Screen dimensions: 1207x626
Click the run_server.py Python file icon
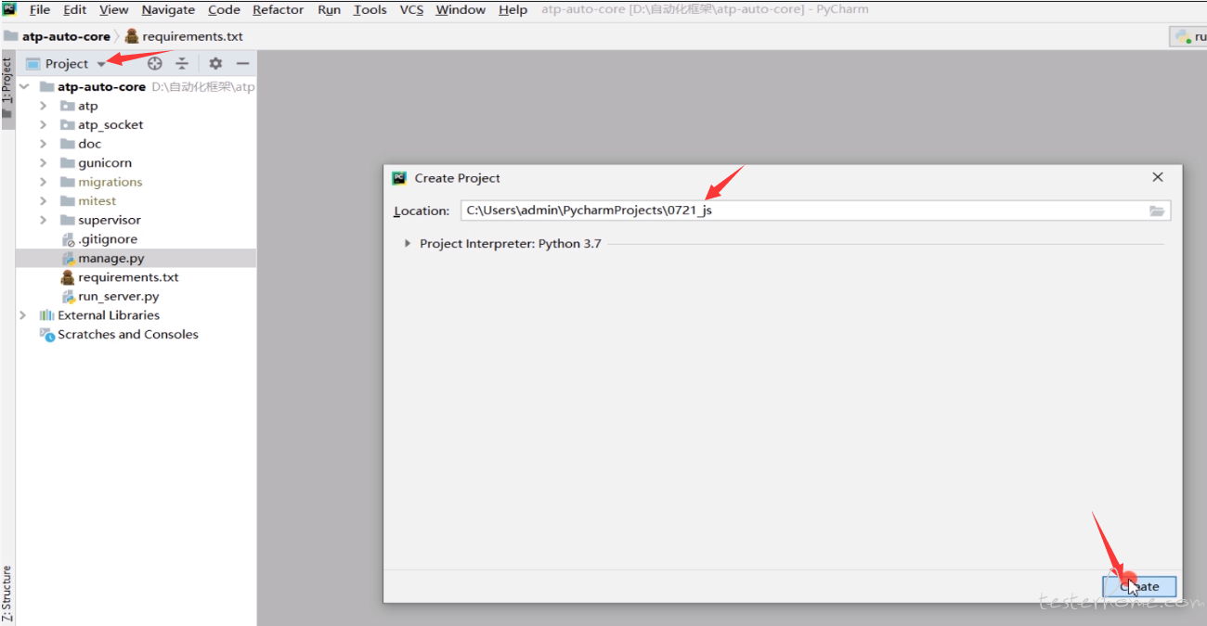point(67,297)
